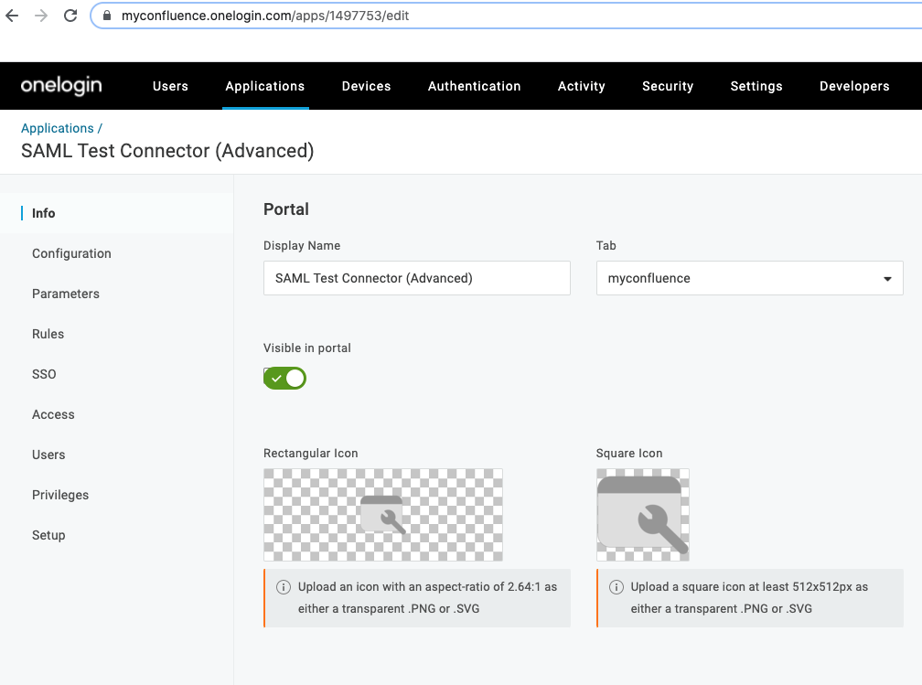The height and width of the screenshot is (685, 922).
Task: Open the Tab dropdown showing myconfluence
Action: 750,278
